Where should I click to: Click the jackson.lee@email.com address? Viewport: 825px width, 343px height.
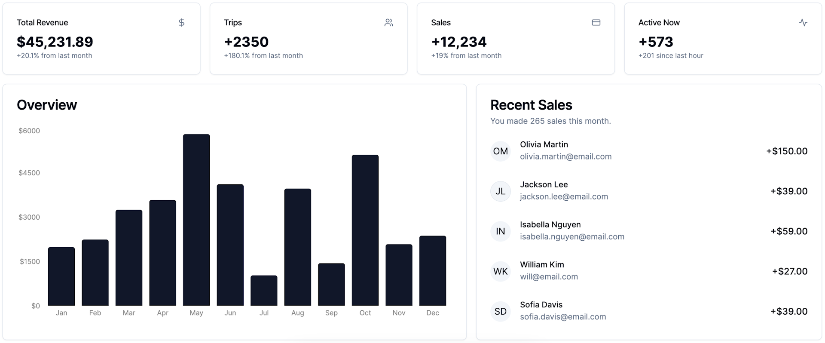(564, 196)
